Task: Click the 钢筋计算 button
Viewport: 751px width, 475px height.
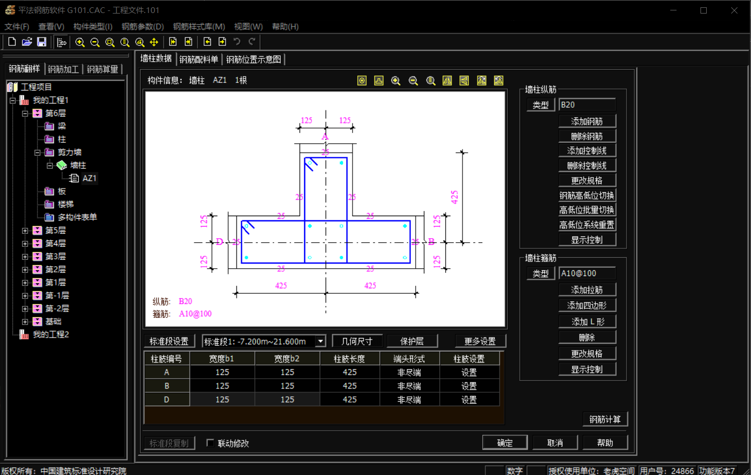Action: (x=605, y=419)
